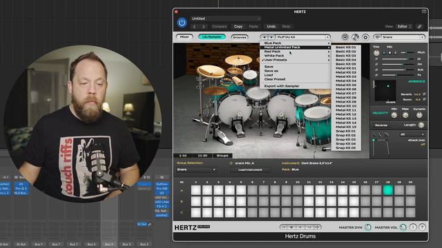This screenshot has height=248, width=442.
Task: Select Mic B button
Action: (x=390, y=52)
